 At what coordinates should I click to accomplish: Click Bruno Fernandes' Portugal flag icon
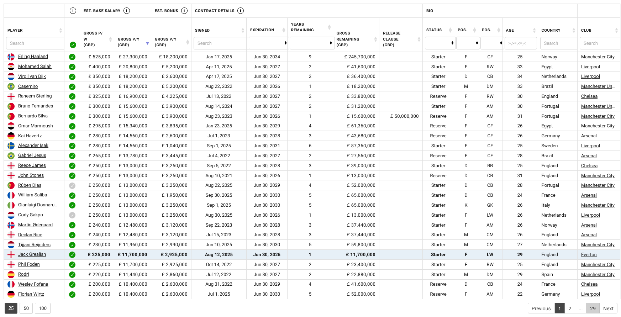tap(11, 106)
